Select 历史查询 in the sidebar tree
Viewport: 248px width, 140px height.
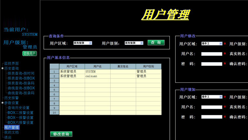pyautogui.click(x=11, y=68)
